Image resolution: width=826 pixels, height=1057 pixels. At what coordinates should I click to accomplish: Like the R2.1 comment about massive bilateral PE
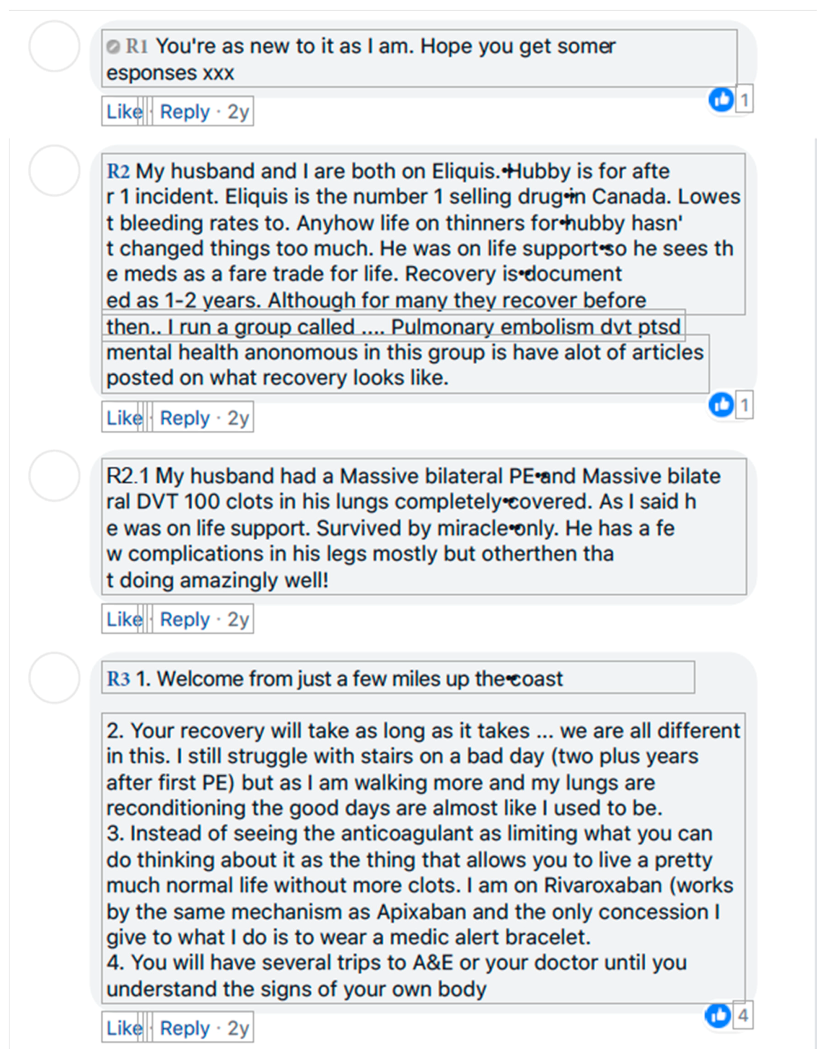(x=124, y=619)
